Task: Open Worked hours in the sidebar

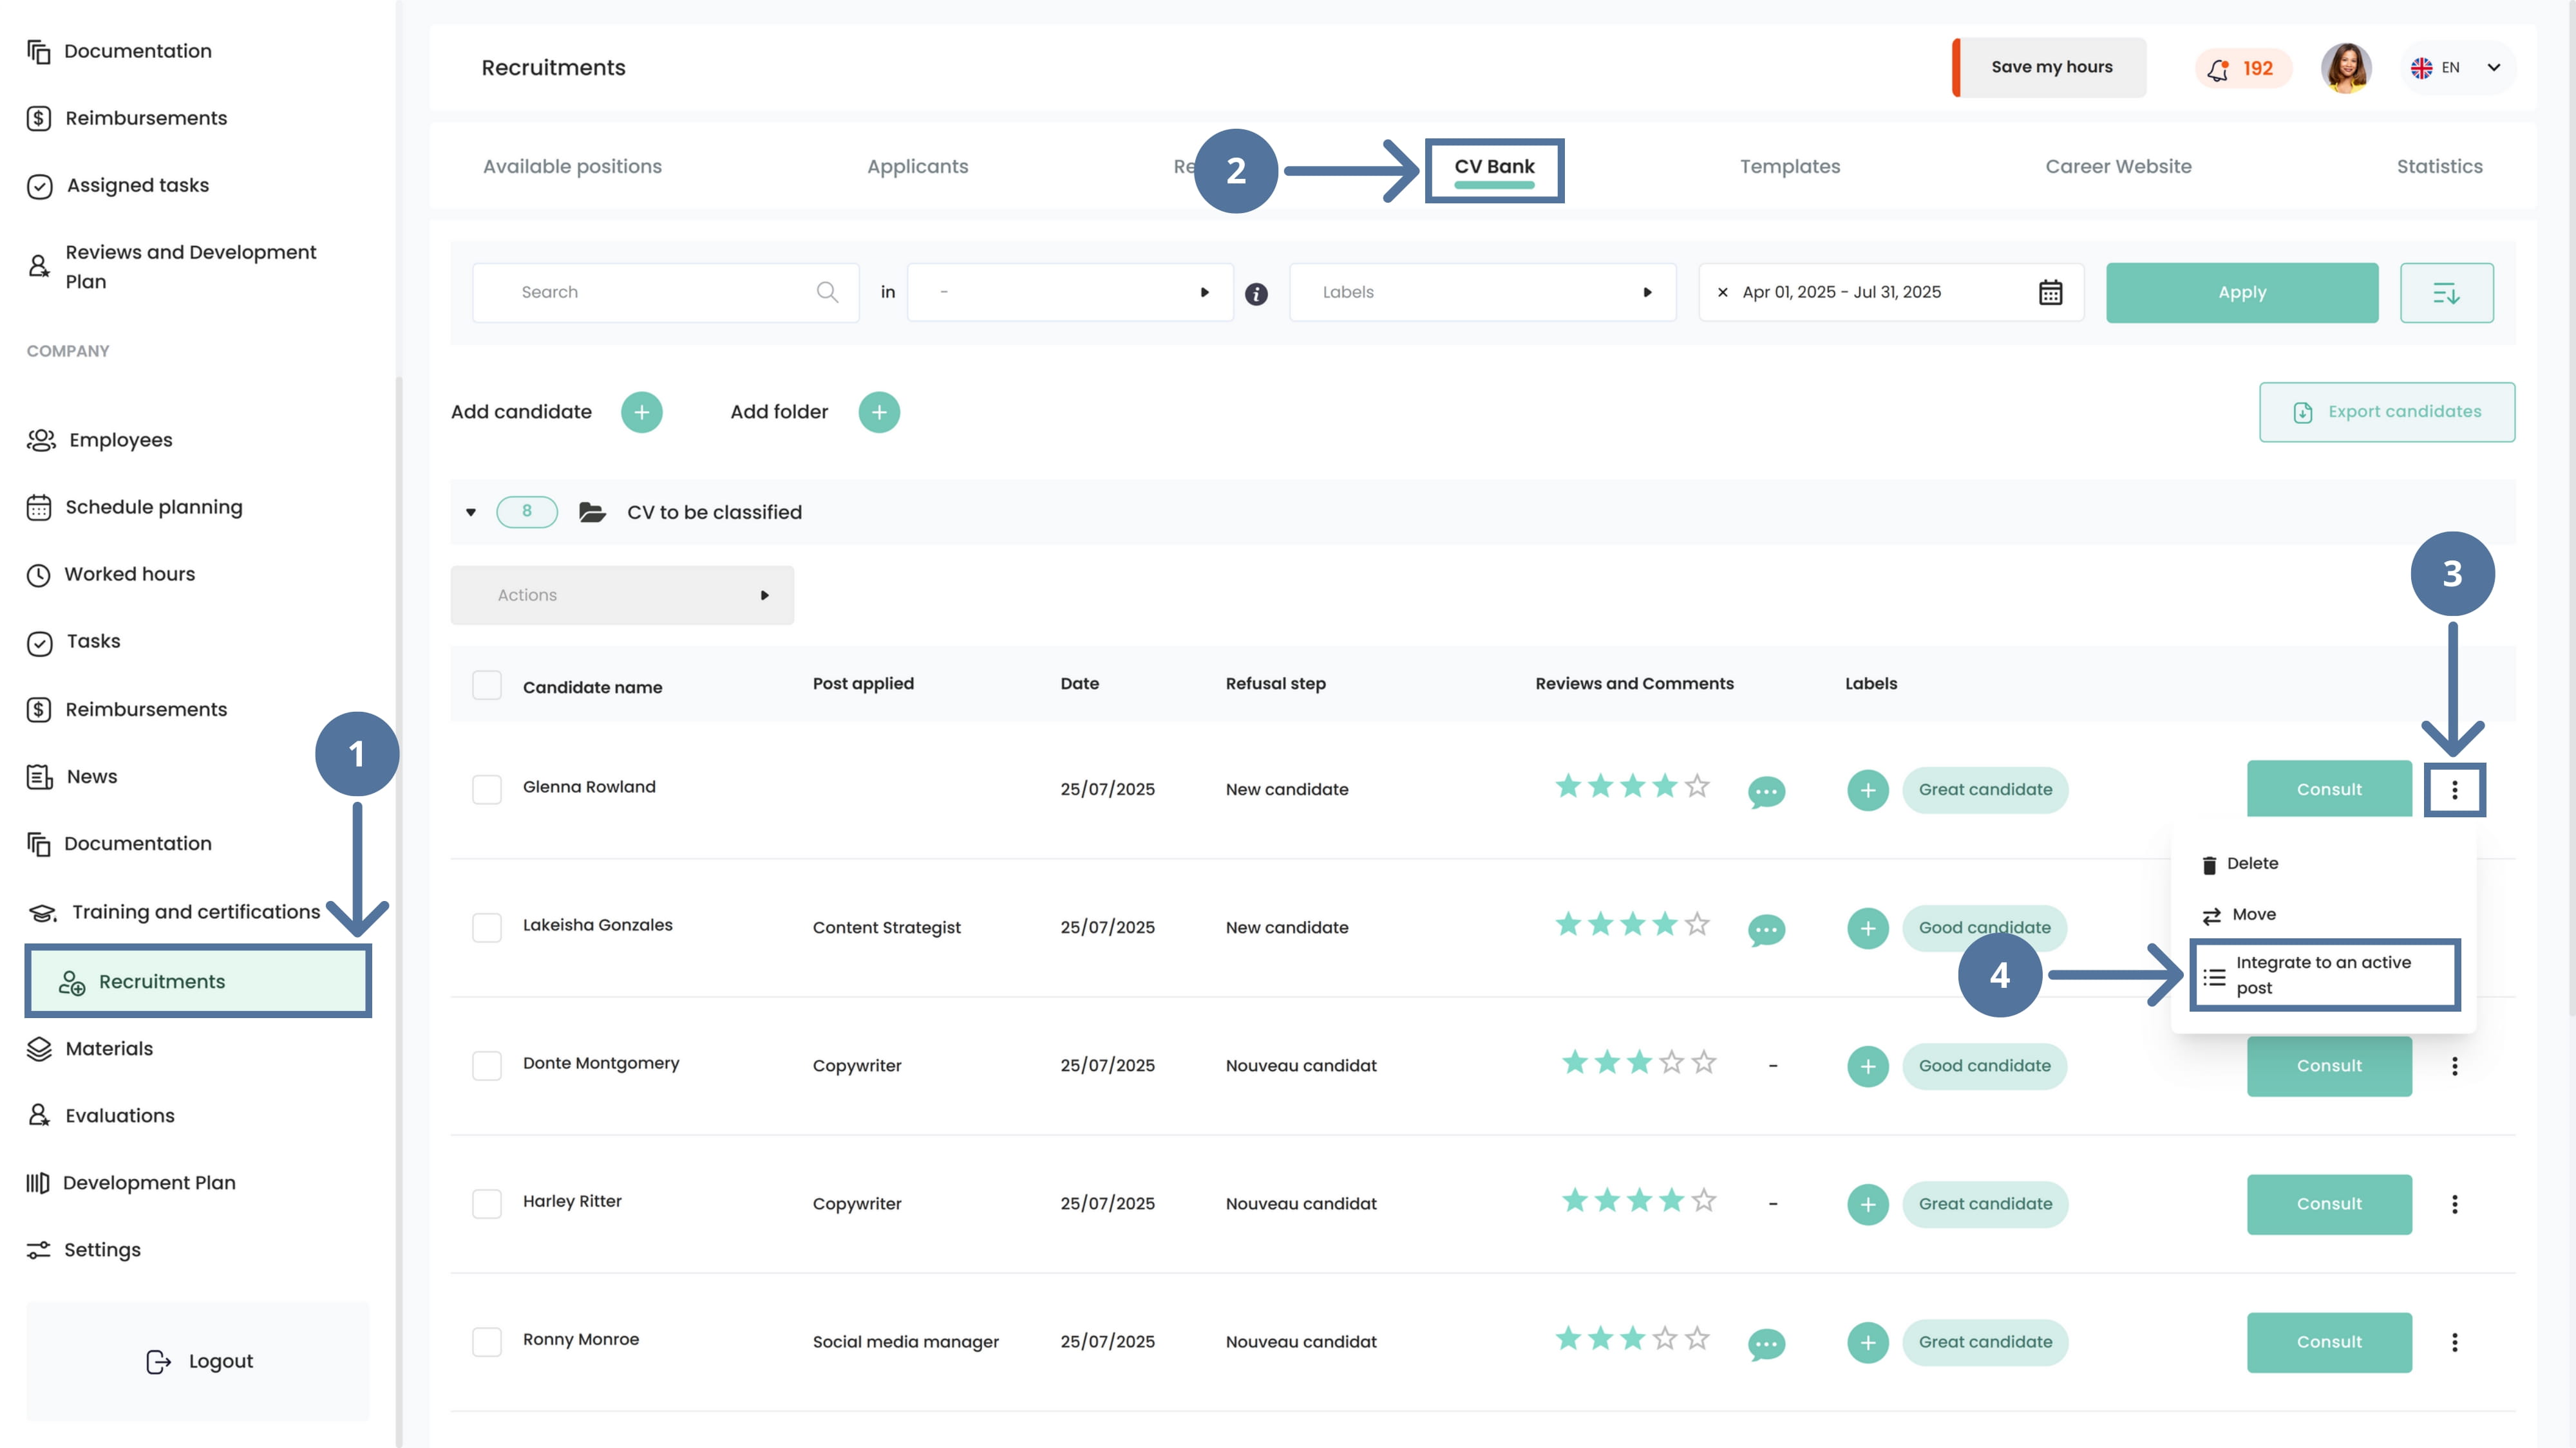Action: tap(111, 573)
